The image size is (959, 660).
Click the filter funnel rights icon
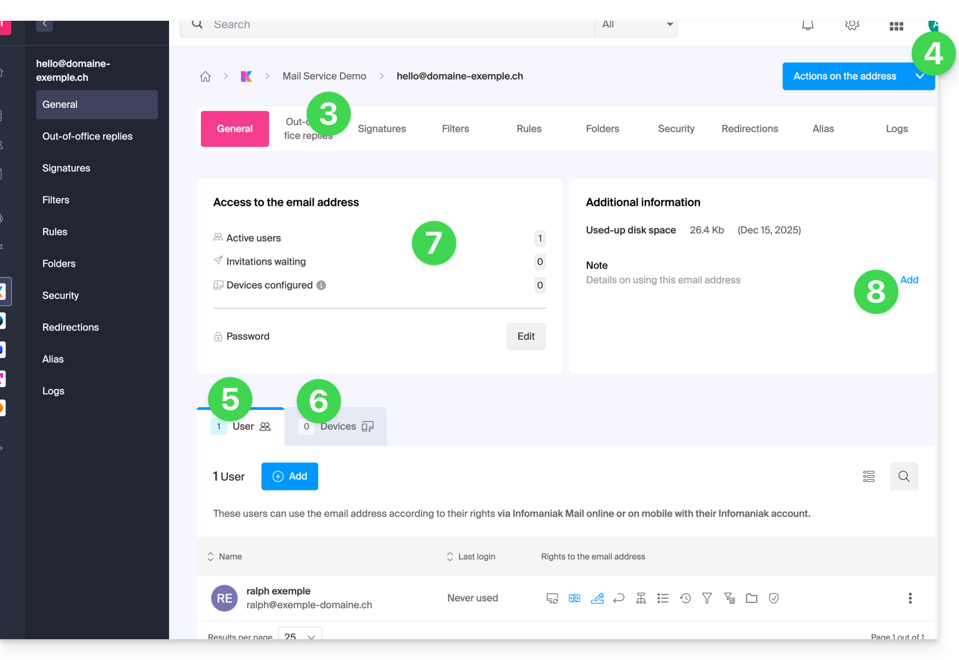pos(707,598)
